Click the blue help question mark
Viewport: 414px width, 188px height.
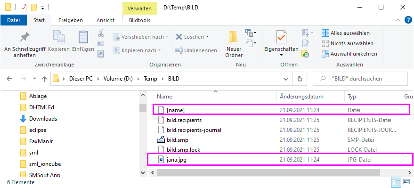[408, 20]
